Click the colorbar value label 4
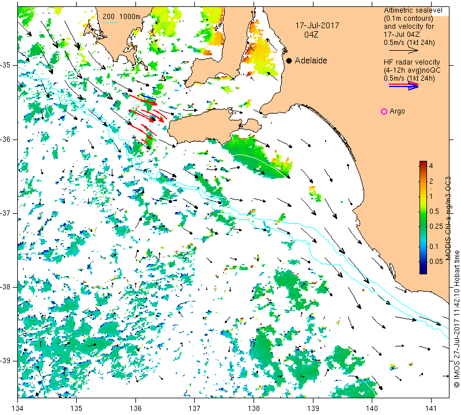This screenshot has height=415, width=461. pos(431,165)
